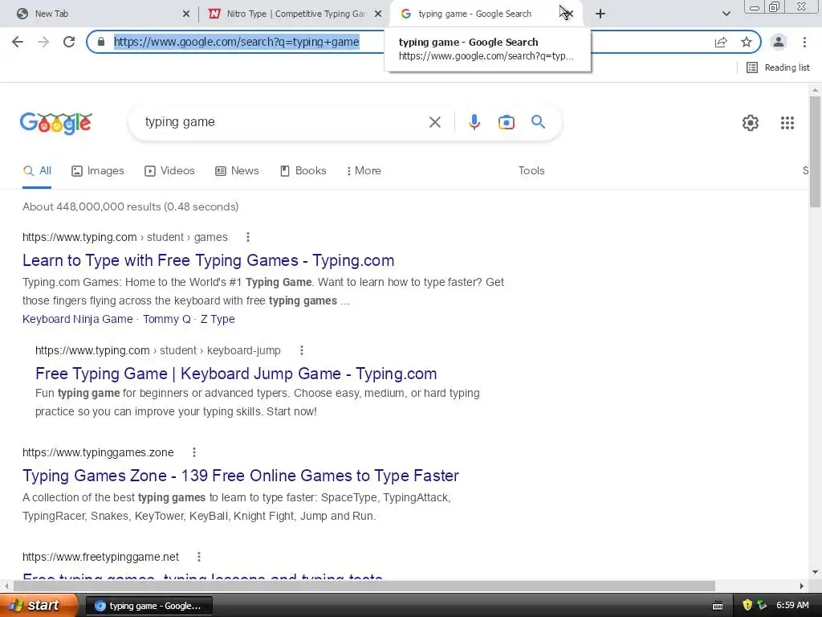The height and width of the screenshot is (617, 822).
Task: Switch to News results
Action: point(237,170)
